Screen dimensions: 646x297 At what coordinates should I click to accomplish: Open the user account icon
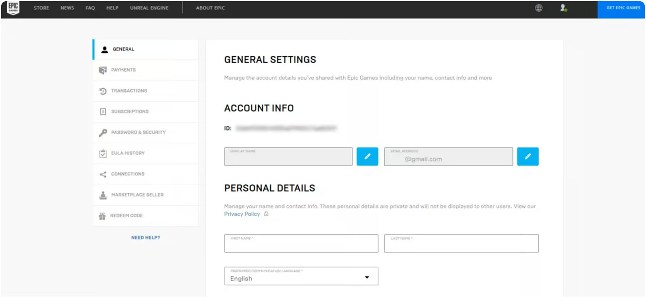point(563,8)
